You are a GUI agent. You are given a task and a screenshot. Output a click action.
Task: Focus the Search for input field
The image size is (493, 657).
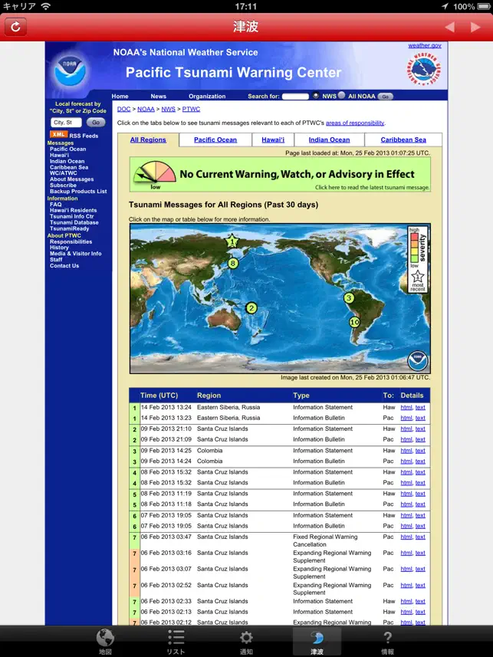pos(295,97)
